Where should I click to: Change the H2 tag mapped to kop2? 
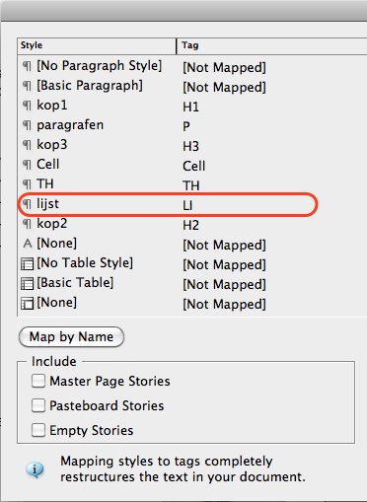190,226
